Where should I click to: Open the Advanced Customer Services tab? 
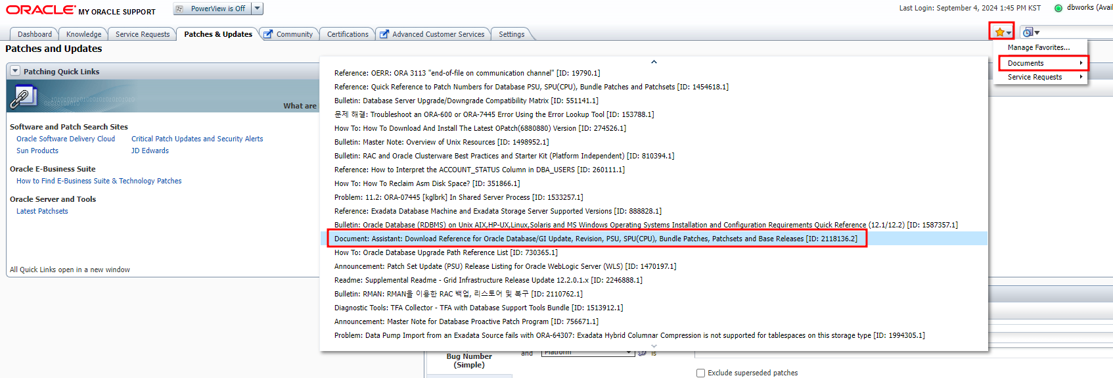click(x=433, y=34)
